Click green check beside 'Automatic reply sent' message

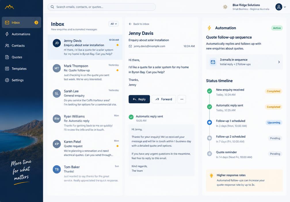coord(131,117)
